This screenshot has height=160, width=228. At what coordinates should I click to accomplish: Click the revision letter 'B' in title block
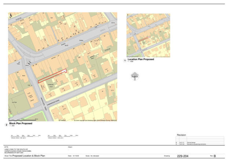pyautogui.click(x=215, y=156)
